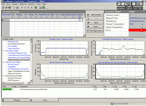Click Available Graphs horizontal scroll right arrow

pos(29,83)
